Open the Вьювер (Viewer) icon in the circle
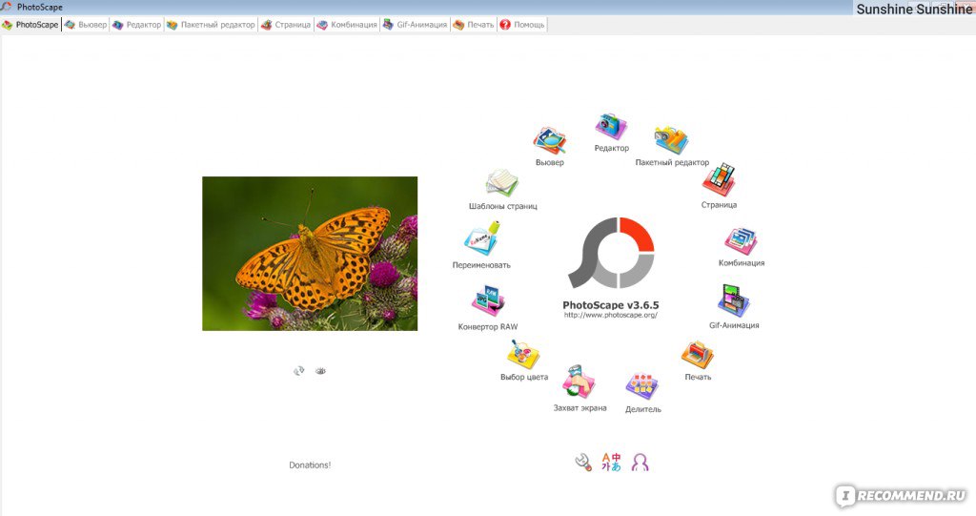 pyautogui.click(x=549, y=141)
